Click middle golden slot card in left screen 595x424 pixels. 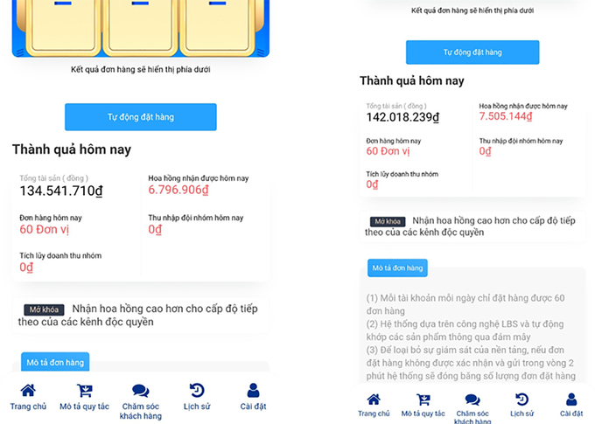pos(140,27)
